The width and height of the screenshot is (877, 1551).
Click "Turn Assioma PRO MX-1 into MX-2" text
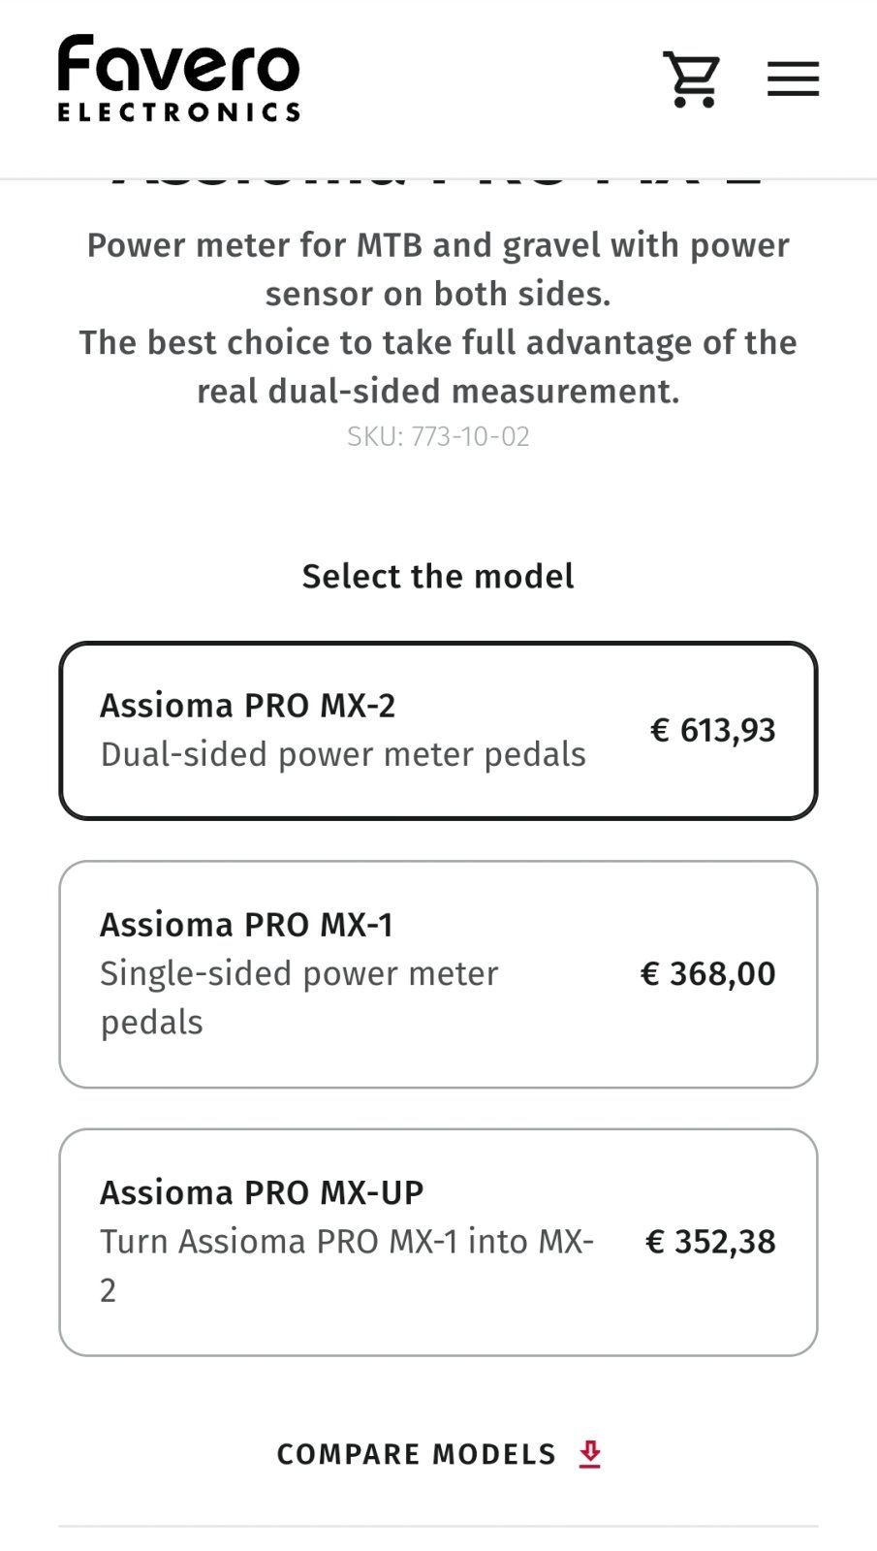click(346, 1242)
